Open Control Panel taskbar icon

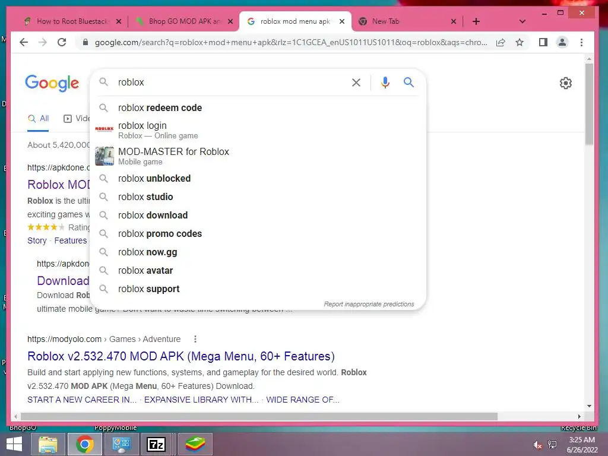(x=121, y=444)
